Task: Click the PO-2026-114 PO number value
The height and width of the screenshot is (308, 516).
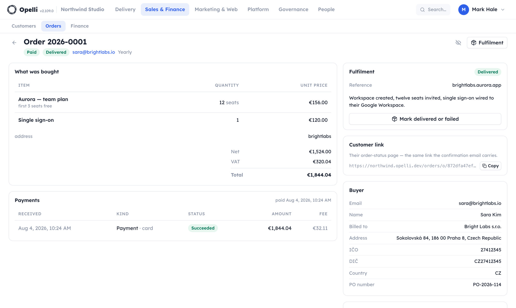Action: coord(487,285)
